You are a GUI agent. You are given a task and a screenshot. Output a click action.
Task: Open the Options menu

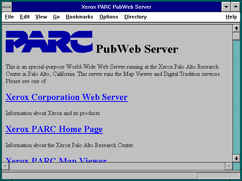tap(109, 17)
